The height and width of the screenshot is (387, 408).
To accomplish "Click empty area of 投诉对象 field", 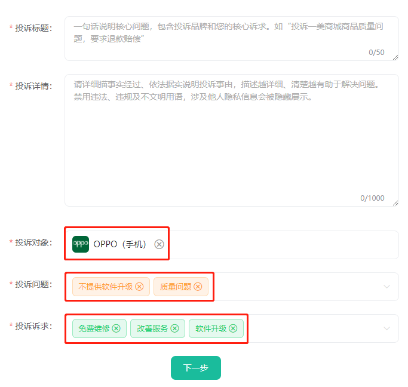I will click(x=284, y=245).
